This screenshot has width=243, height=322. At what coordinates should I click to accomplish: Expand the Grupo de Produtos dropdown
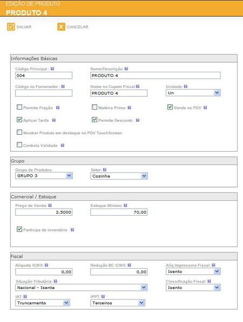44,176
